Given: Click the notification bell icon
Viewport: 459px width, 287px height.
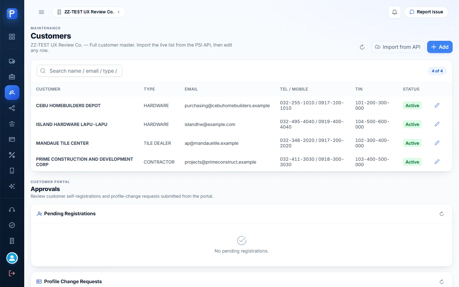Looking at the screenshot, I should 395,12.
